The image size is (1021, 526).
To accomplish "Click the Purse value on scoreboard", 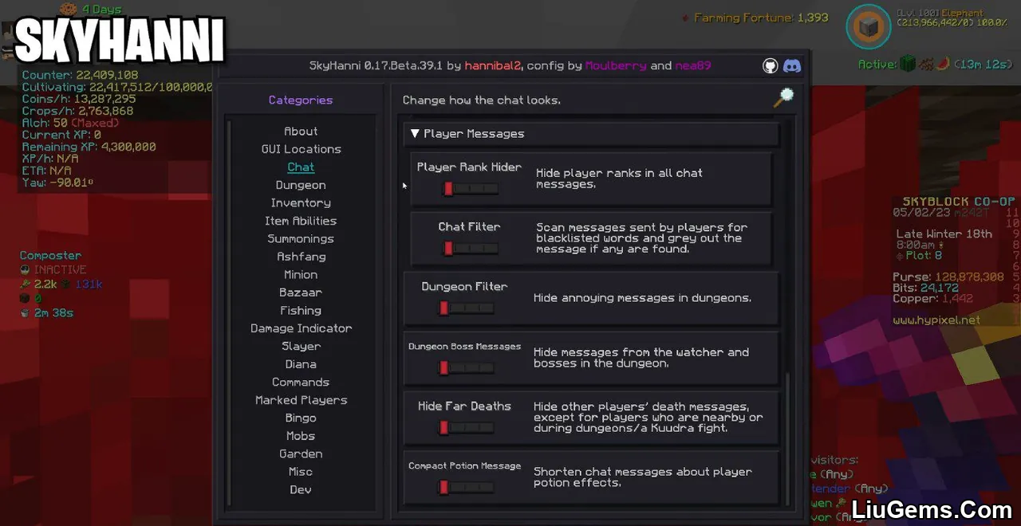I will click(971, 277).
